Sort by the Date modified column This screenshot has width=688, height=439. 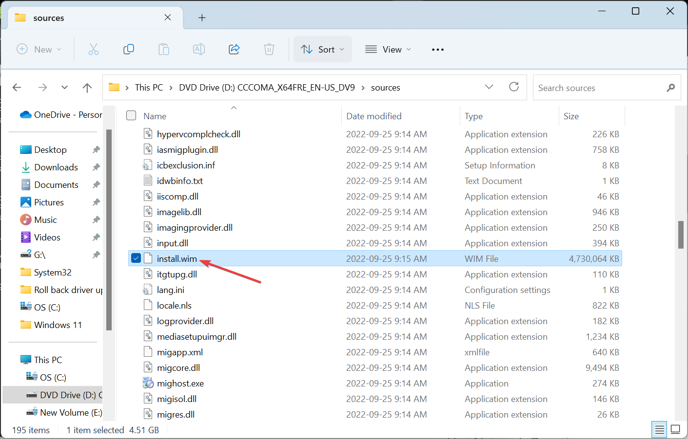coord(374,116)
